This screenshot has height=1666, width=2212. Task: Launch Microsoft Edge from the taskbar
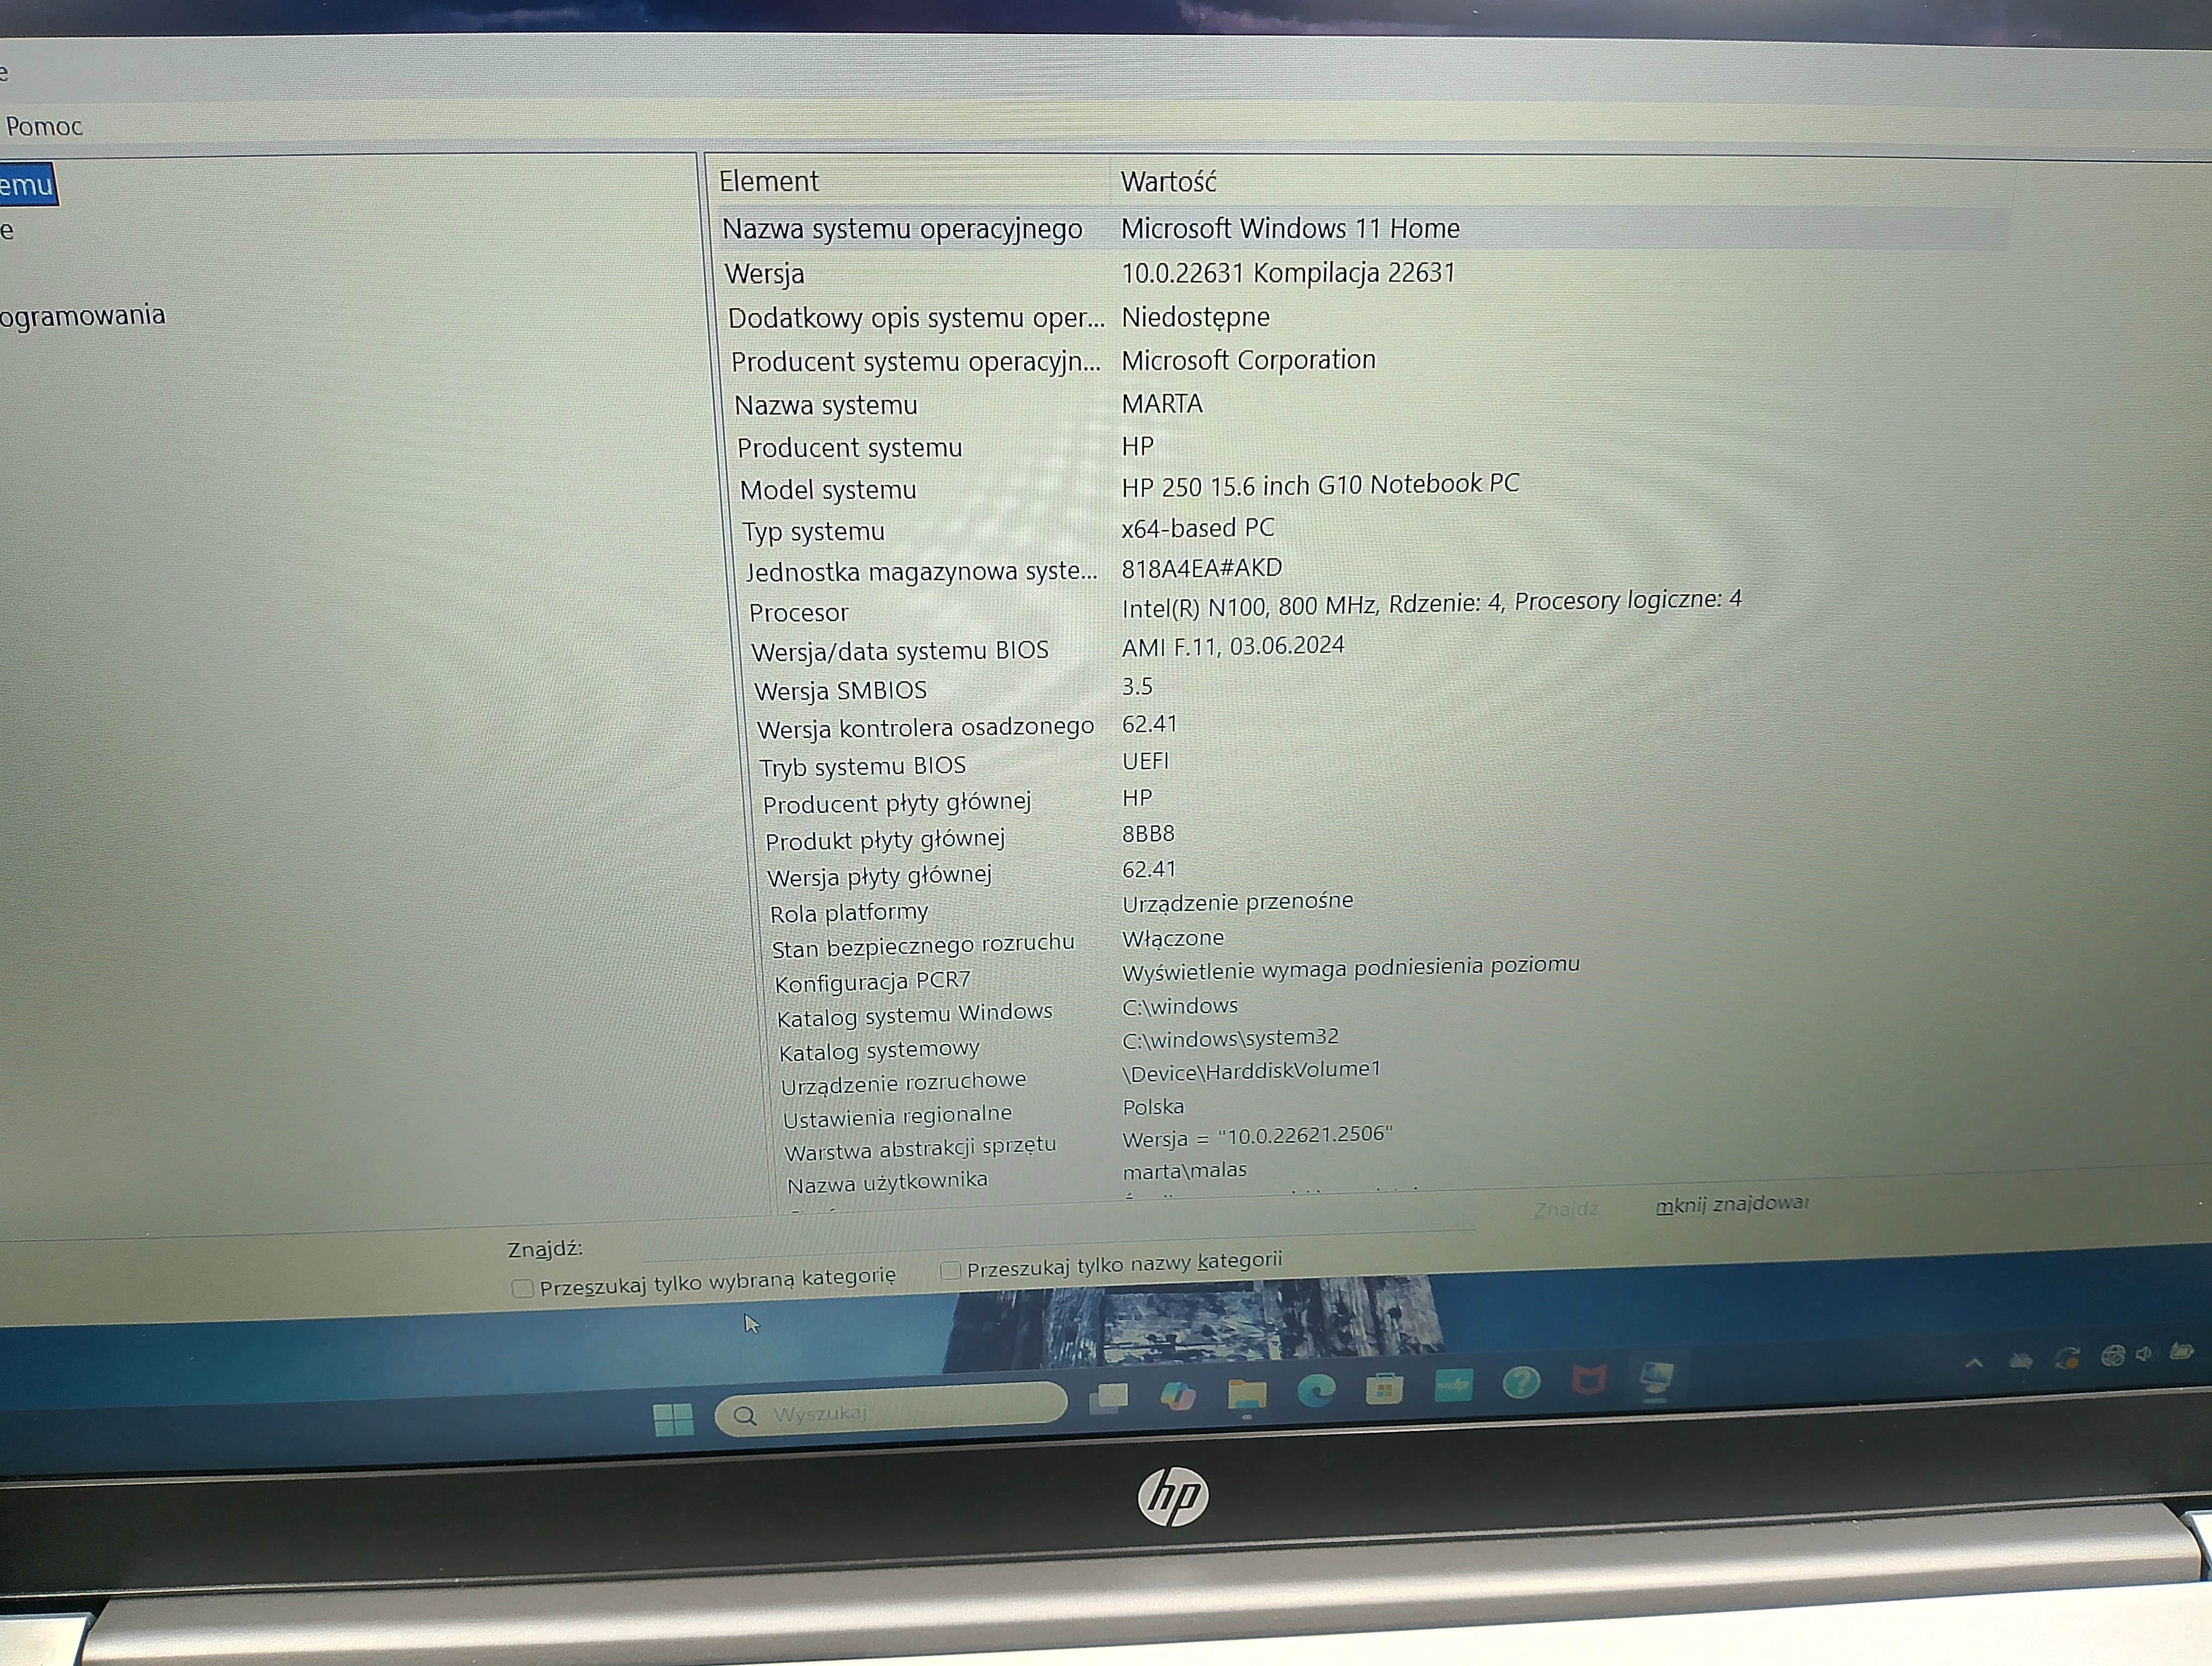pyautogui.click(x=1316, y=1390)
